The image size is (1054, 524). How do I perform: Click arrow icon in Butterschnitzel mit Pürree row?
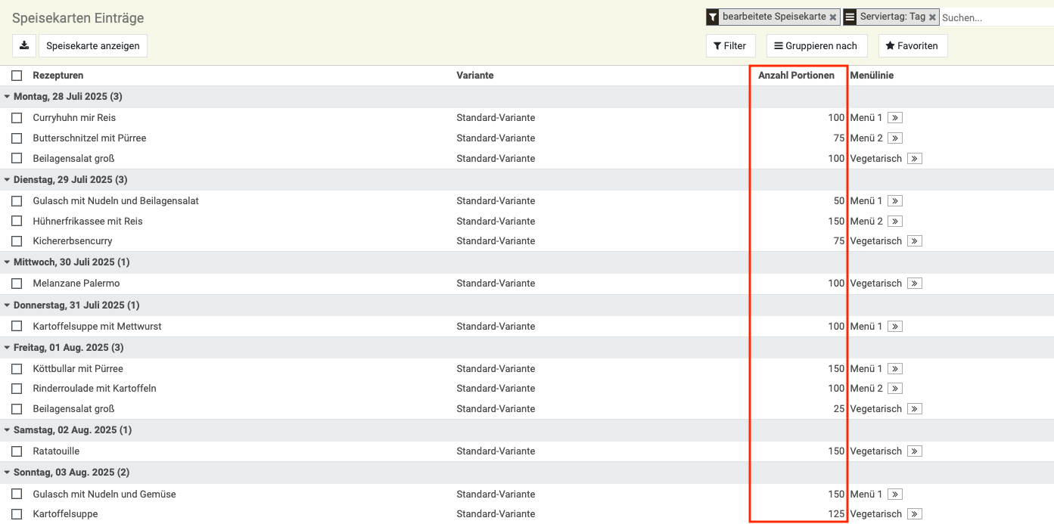(x=895, y=138)
